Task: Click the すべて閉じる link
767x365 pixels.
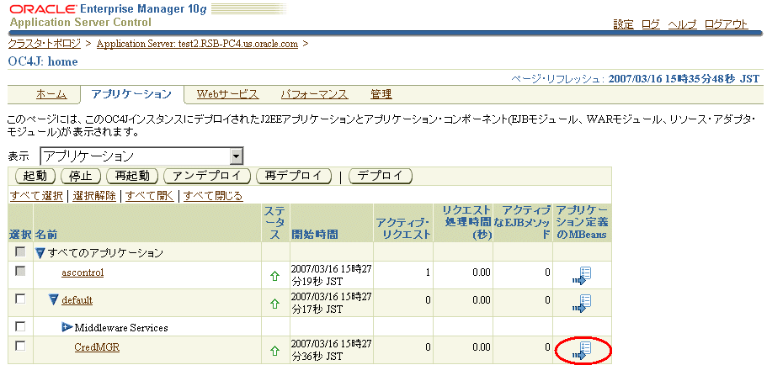Action: tap(213, 197)
